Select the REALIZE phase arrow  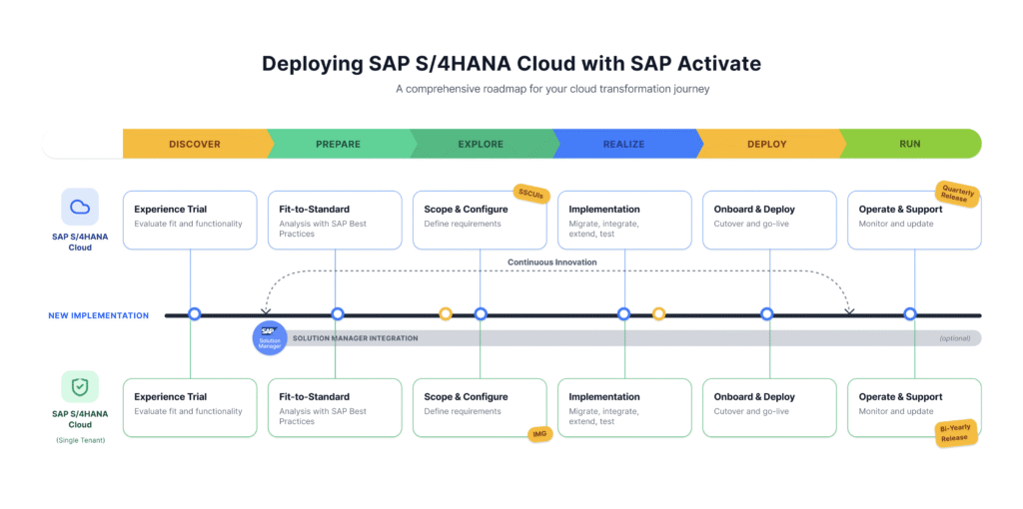[x=623, y=144]
